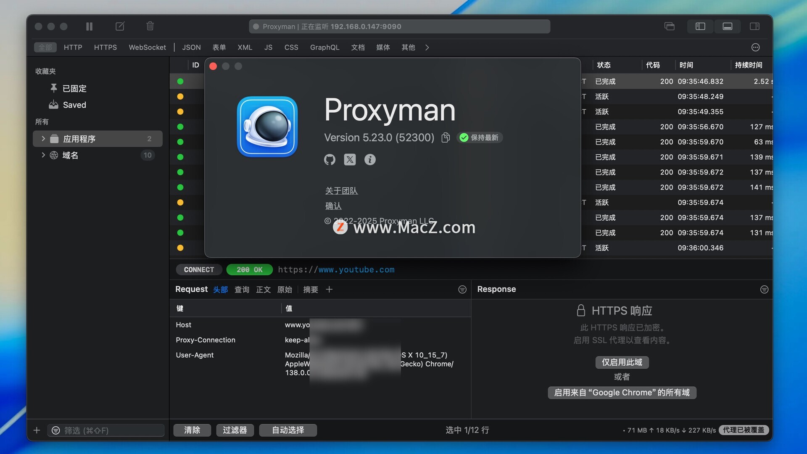
Task: Click the folder icon beside 应用程序
Action: point(54,139)
